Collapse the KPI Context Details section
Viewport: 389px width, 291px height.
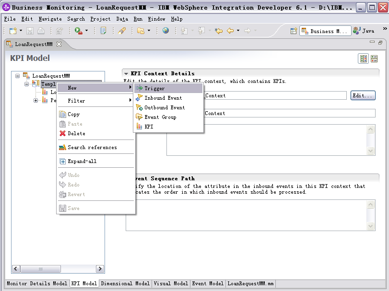pyautogui.click(x=126, y=74)
